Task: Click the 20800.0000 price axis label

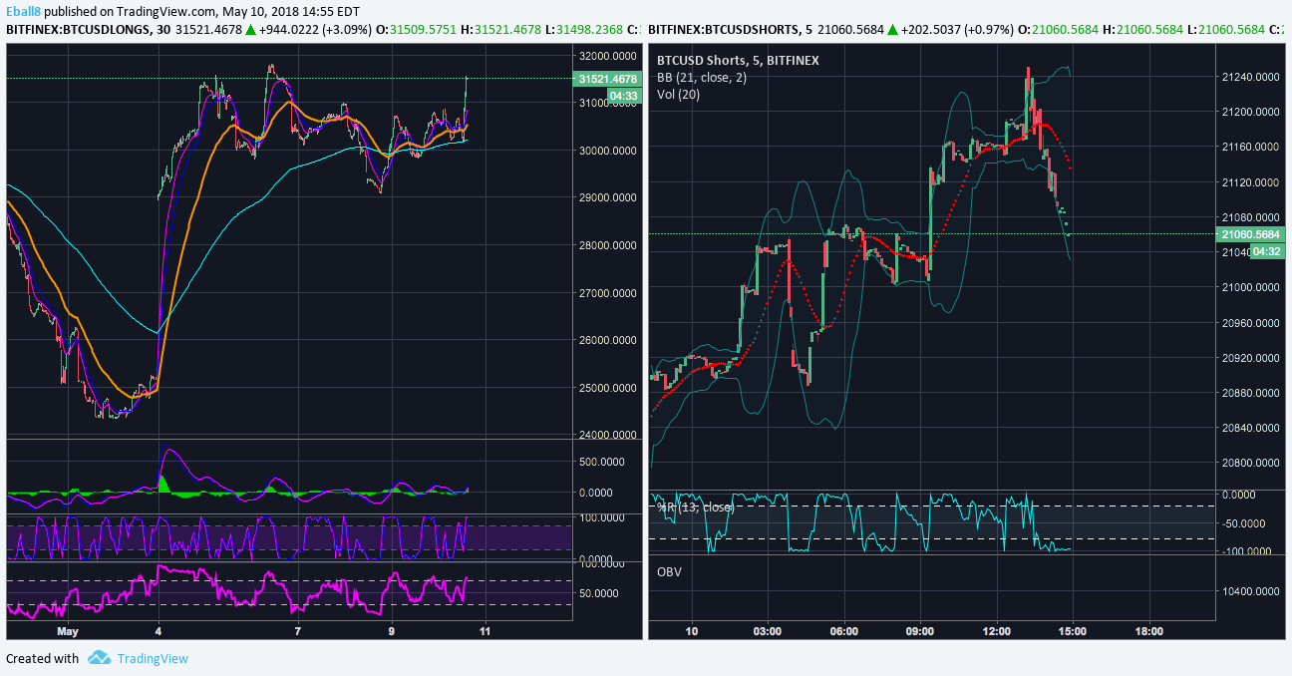Action: [1252, 463]
